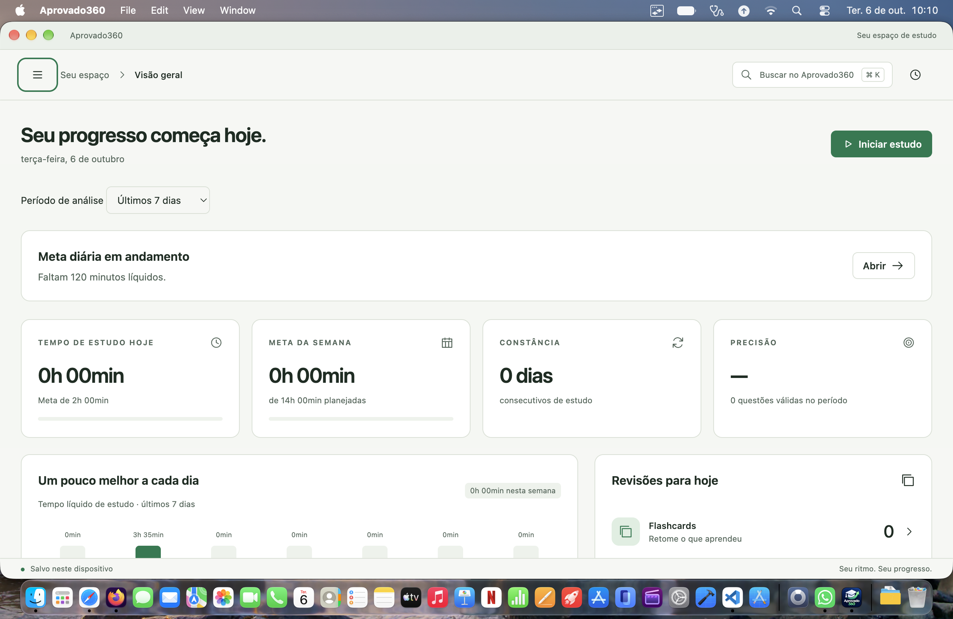
Task: Open the View menu
Action: 194,10
